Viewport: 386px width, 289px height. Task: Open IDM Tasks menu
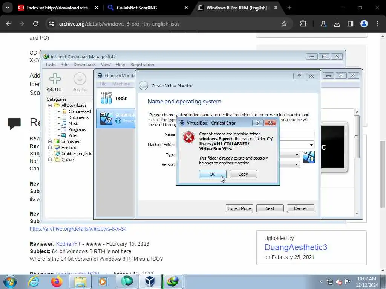click(x=51, y=65)
